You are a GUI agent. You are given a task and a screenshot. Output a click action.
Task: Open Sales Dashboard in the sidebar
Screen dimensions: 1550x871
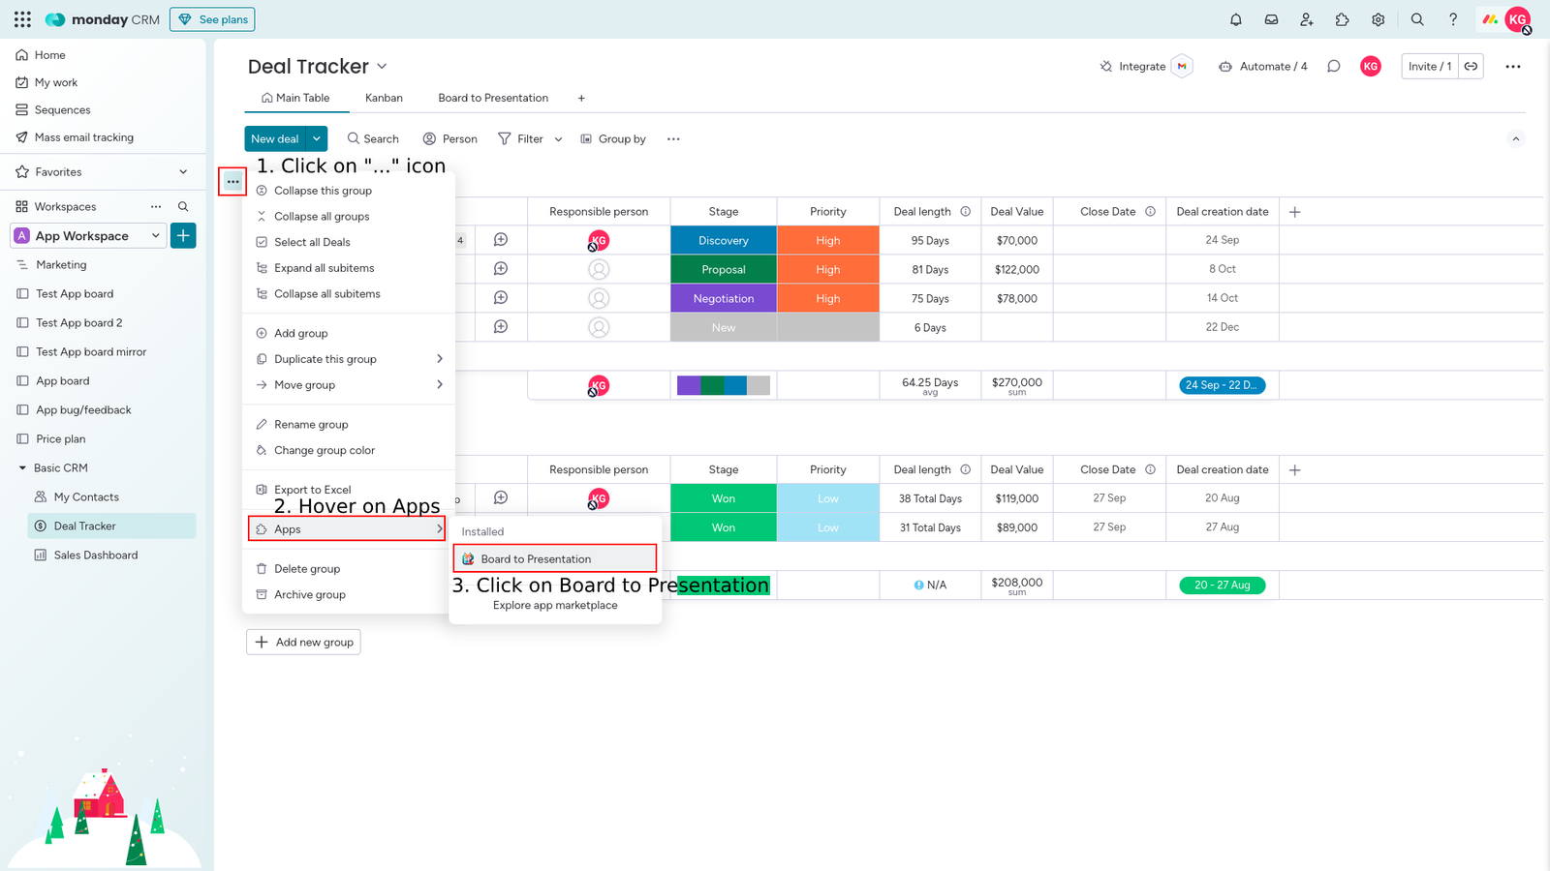point(95,556)
